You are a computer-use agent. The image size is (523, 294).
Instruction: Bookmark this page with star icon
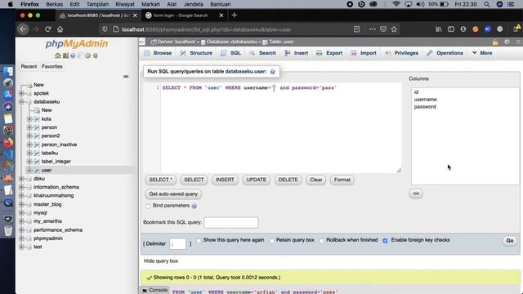point(394,29)
